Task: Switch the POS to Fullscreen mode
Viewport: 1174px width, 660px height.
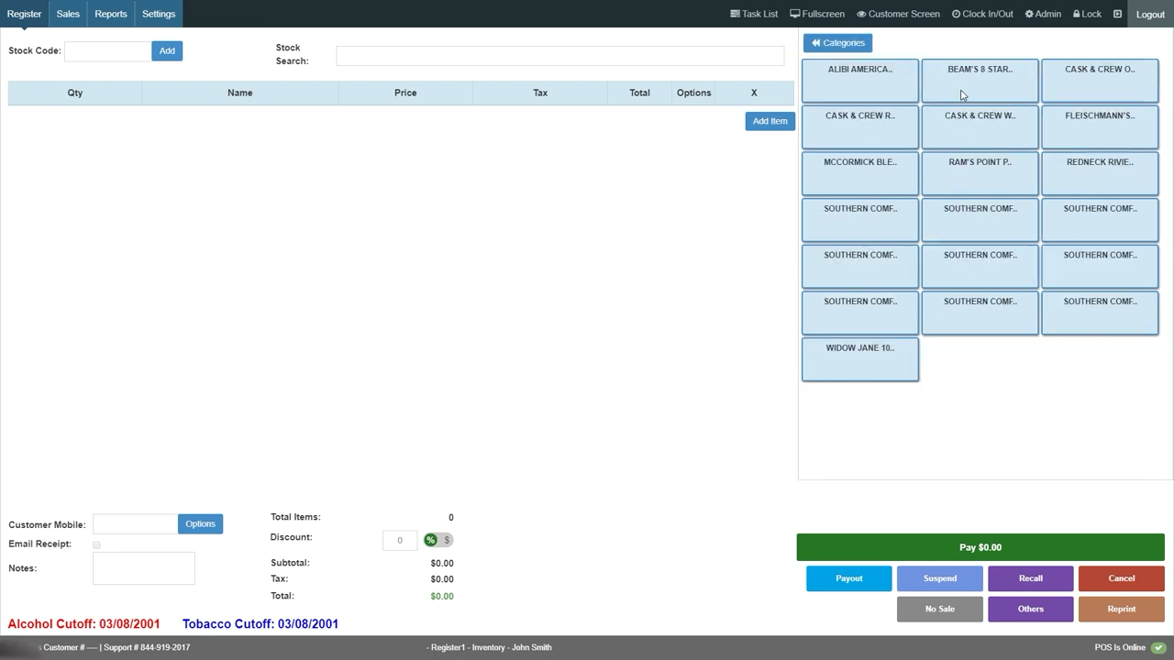Action: click(817, 14)
